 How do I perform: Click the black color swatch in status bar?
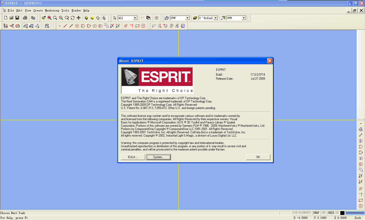click(342, 213)
